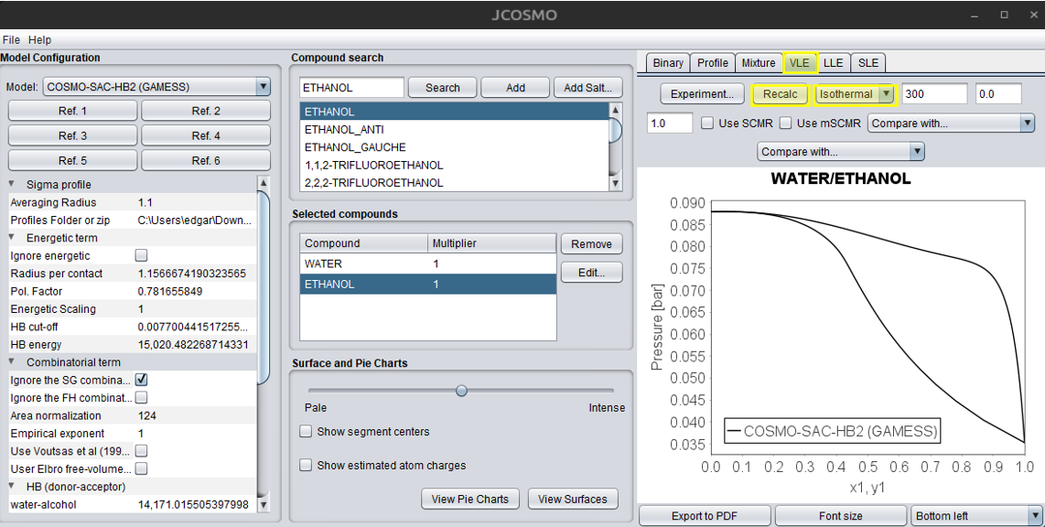The width and height of the screenshot is (1045, 527).
Task: Enable Show estimated atom charges
Action: (306, 465)
